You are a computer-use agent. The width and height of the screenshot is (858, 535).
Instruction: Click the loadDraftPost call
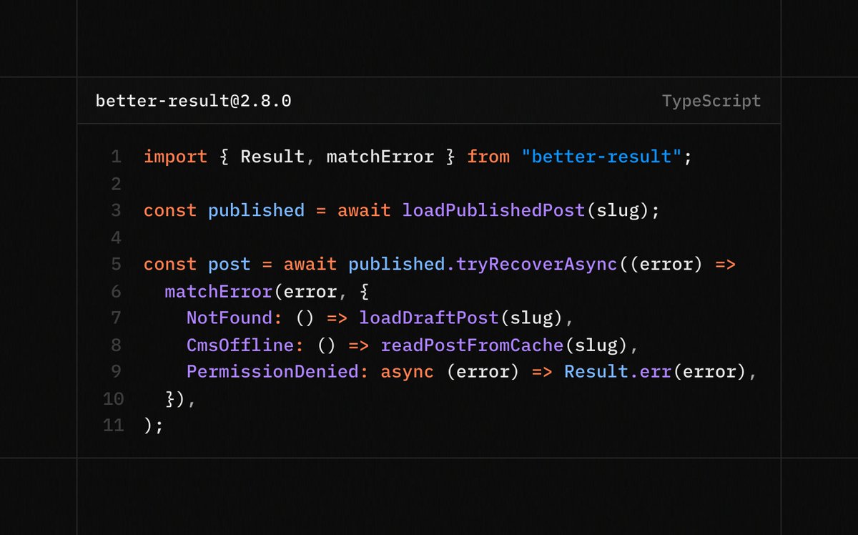coord(428,318)
